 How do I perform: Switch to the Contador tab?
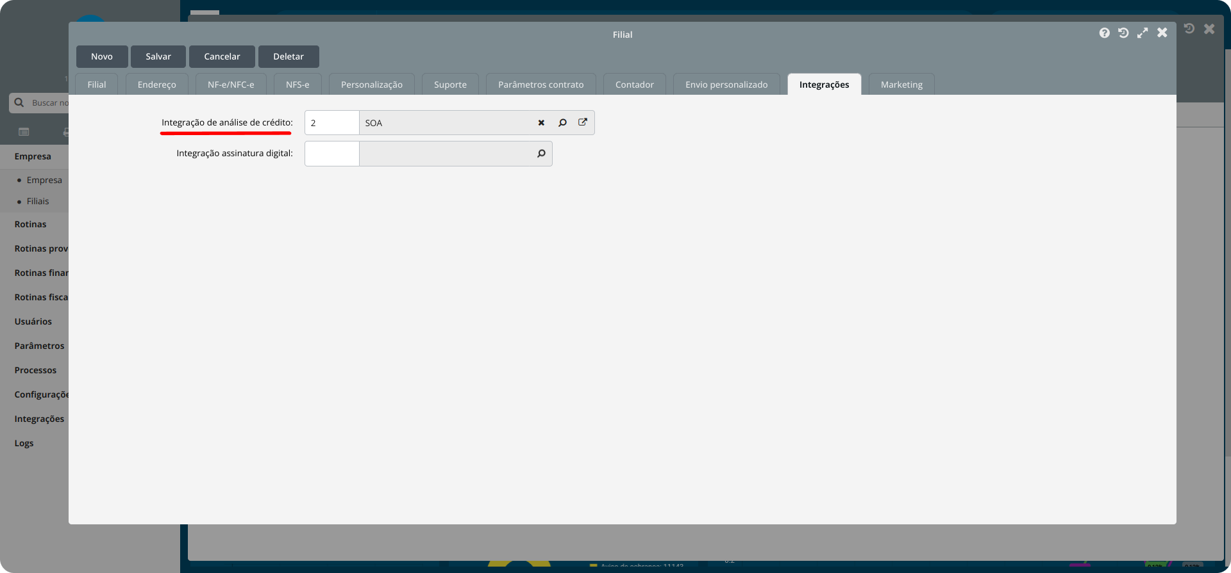point(635,85)
